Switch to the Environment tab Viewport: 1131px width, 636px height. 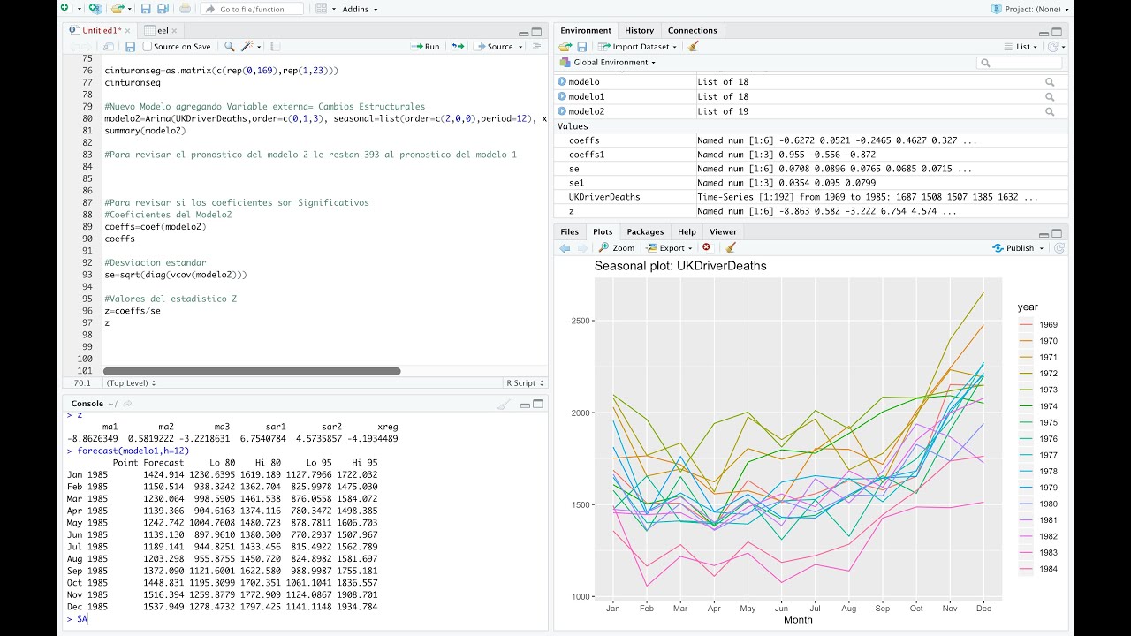tap(586, 30)
